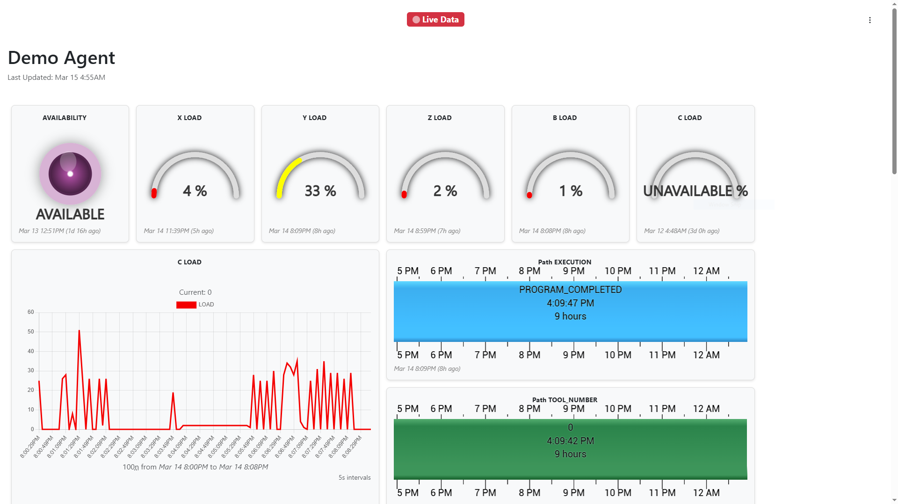The width and height of the screenshot is (898, 504).
Task: Click the red LOAD legend color swatch
Action: (x=186, y=304)
